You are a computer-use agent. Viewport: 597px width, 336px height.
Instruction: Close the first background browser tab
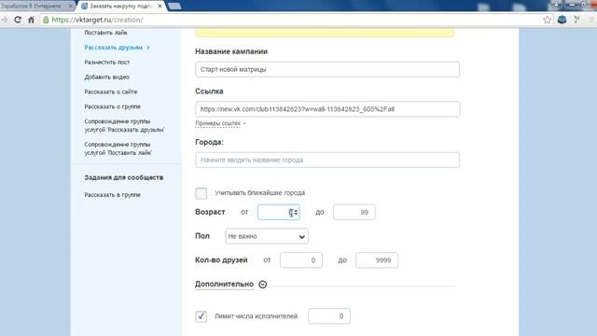click(71, 7)
